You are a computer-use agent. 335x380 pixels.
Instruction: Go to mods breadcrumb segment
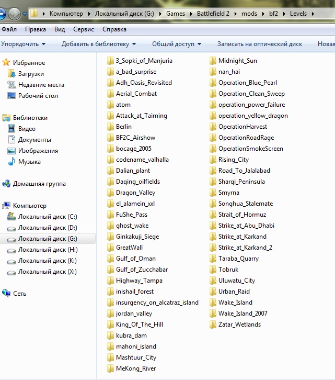[x=249, y=14]
